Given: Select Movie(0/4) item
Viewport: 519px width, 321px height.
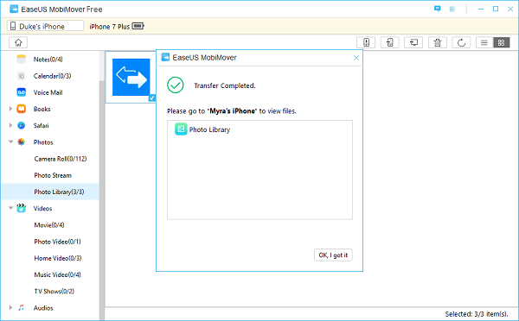Looking at the screenshot, I should 49,225.
